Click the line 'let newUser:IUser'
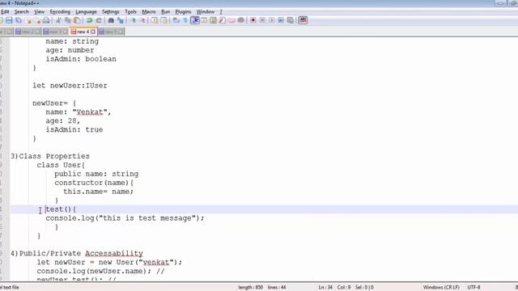Viewport: 518px width, 291px height. click(70, 86)
